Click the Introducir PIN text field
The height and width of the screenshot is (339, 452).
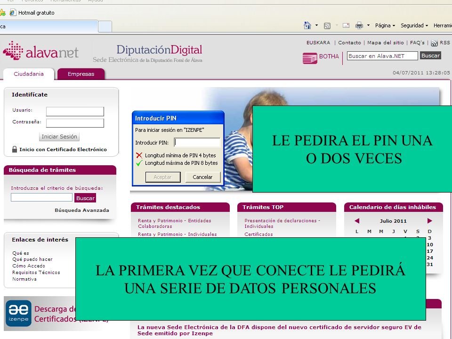pyautogui.click(x=197, y=142)
